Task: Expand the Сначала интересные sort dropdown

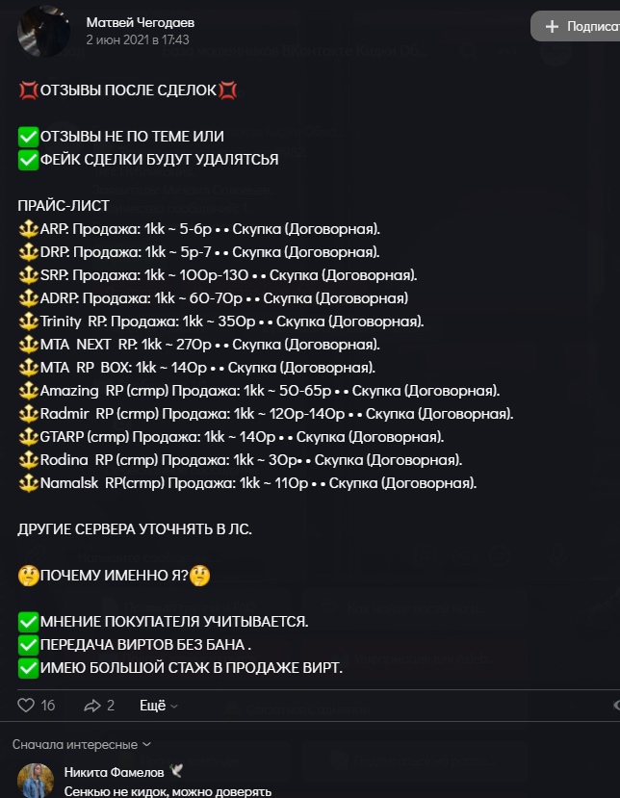Action: click(x=75, y=744)
